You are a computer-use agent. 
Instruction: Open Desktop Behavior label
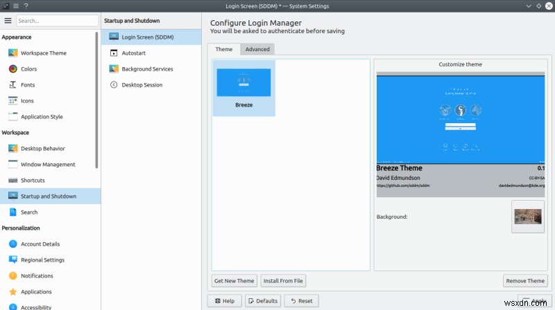(x=43, y=148)
